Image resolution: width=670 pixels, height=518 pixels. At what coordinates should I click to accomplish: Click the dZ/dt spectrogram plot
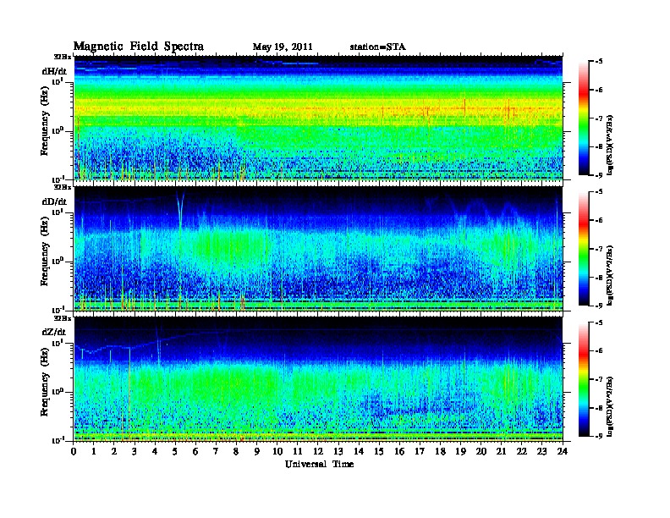(318, 379)
